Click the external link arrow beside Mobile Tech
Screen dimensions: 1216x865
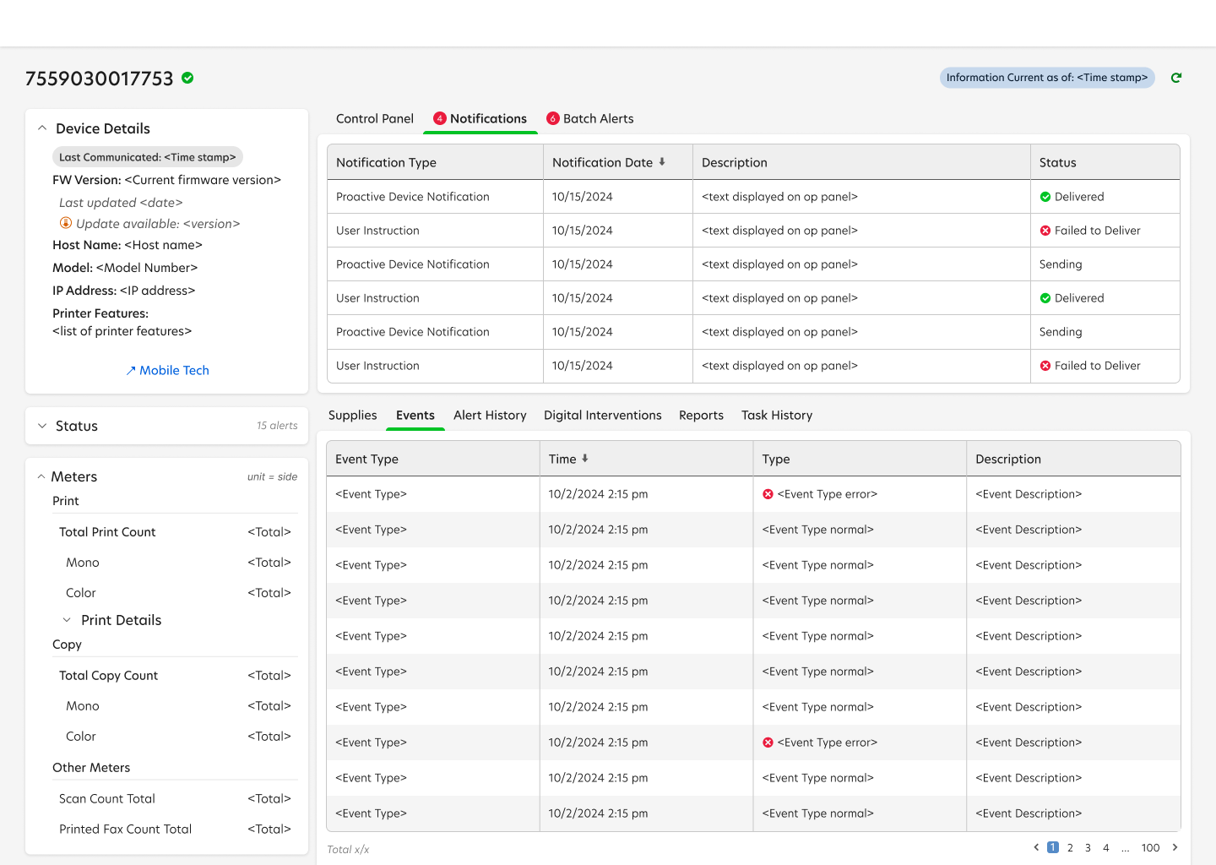[132, 370]
